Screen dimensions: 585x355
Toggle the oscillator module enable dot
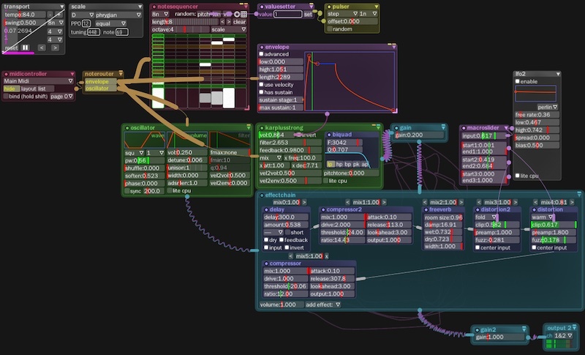tap(126, 127)
